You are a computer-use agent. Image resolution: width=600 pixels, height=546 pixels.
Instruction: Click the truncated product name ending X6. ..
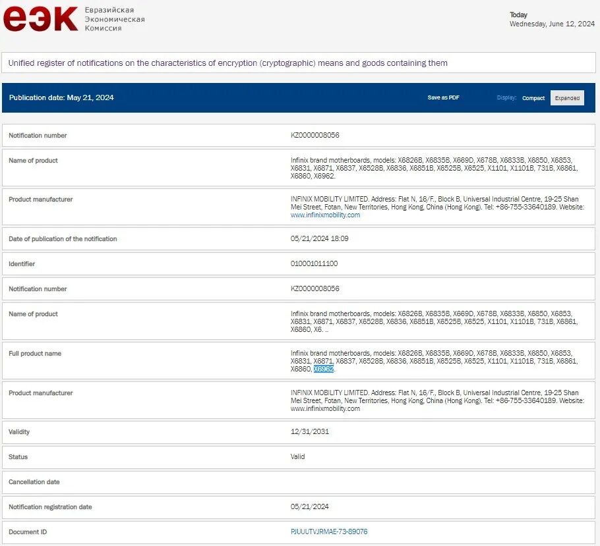point(434,321)
